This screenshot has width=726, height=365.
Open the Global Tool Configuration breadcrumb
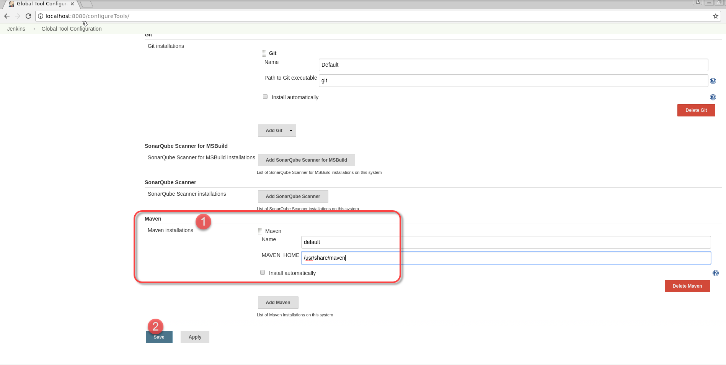pos(72,29)
